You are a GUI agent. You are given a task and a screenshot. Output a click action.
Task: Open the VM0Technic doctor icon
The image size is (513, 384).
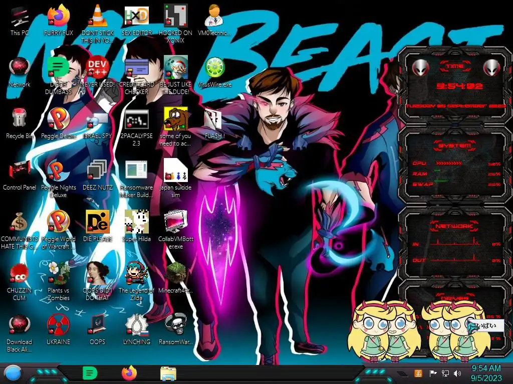click(x=214, y=16)
